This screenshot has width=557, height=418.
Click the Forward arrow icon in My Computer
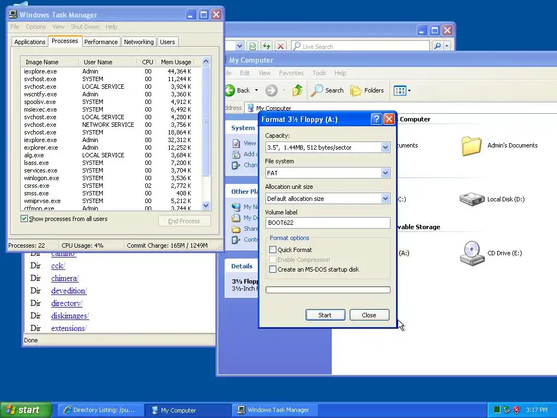[271, 90]
